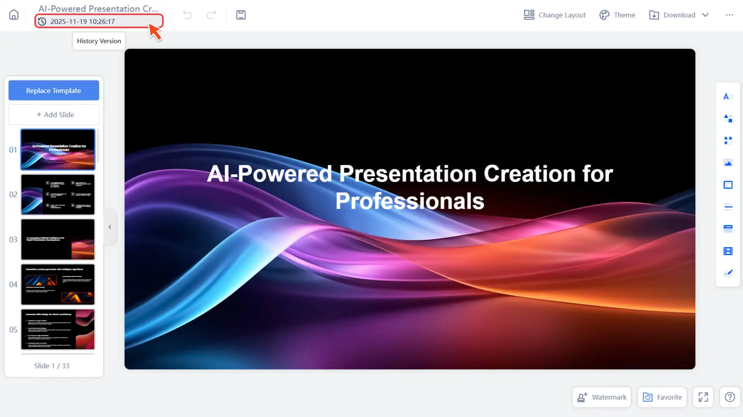Select slide 03 thumbnail
This screenshot has width=743, height=417.
[x=58, y=239]
